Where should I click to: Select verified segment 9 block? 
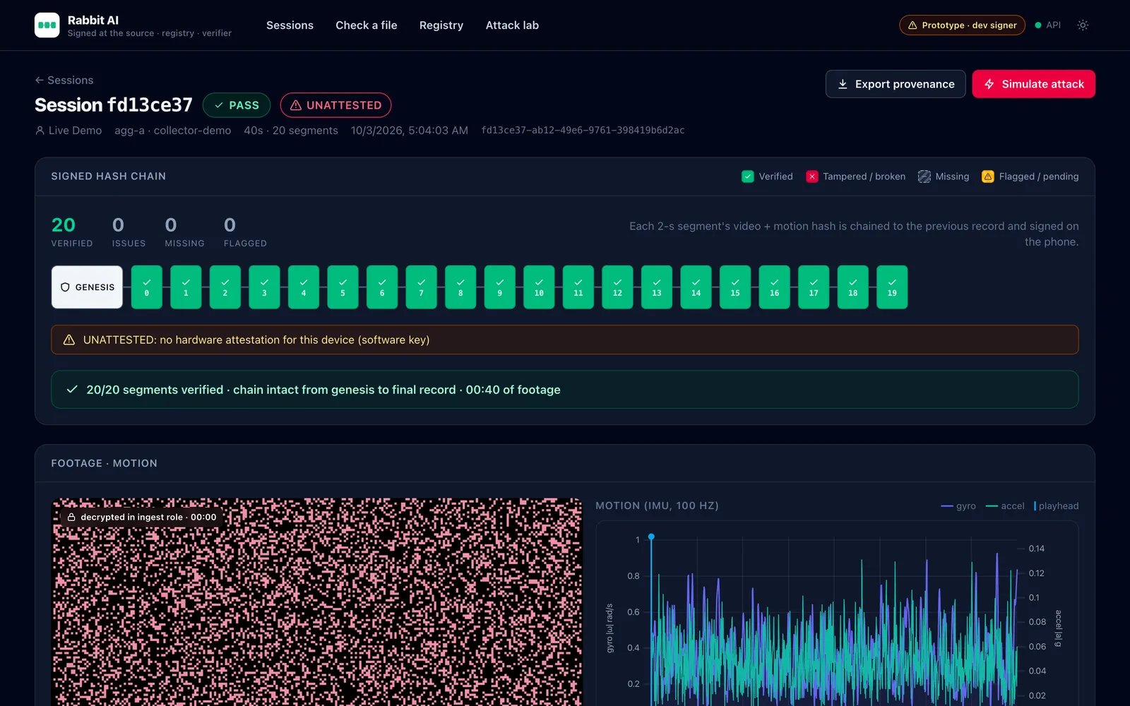tap(500, 287)
